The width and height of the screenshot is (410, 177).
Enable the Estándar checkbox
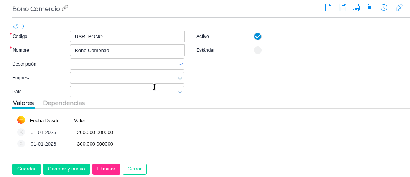pos(258,50)
